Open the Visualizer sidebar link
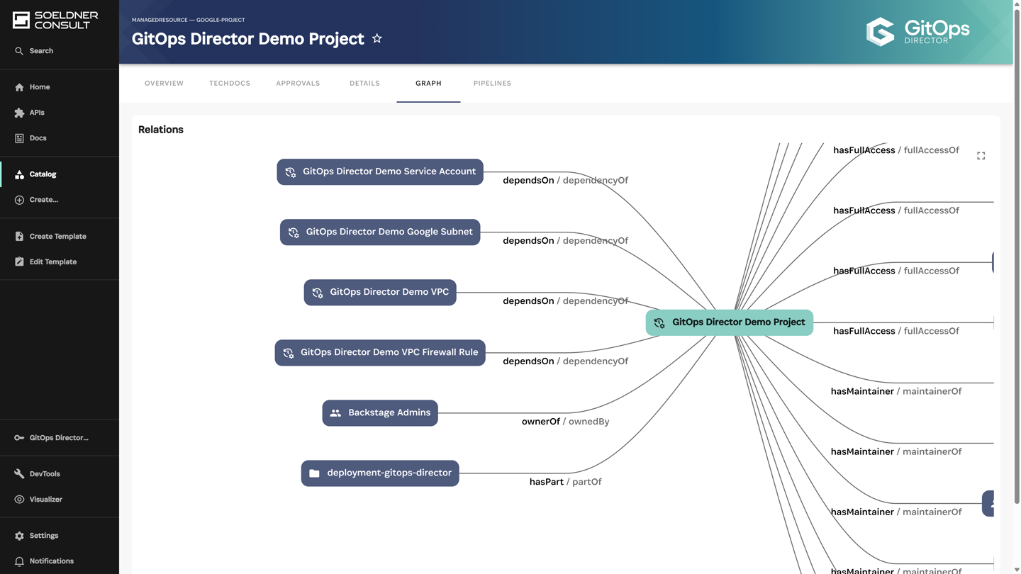This screenshot has width=1021, height=574. point(60,500)
